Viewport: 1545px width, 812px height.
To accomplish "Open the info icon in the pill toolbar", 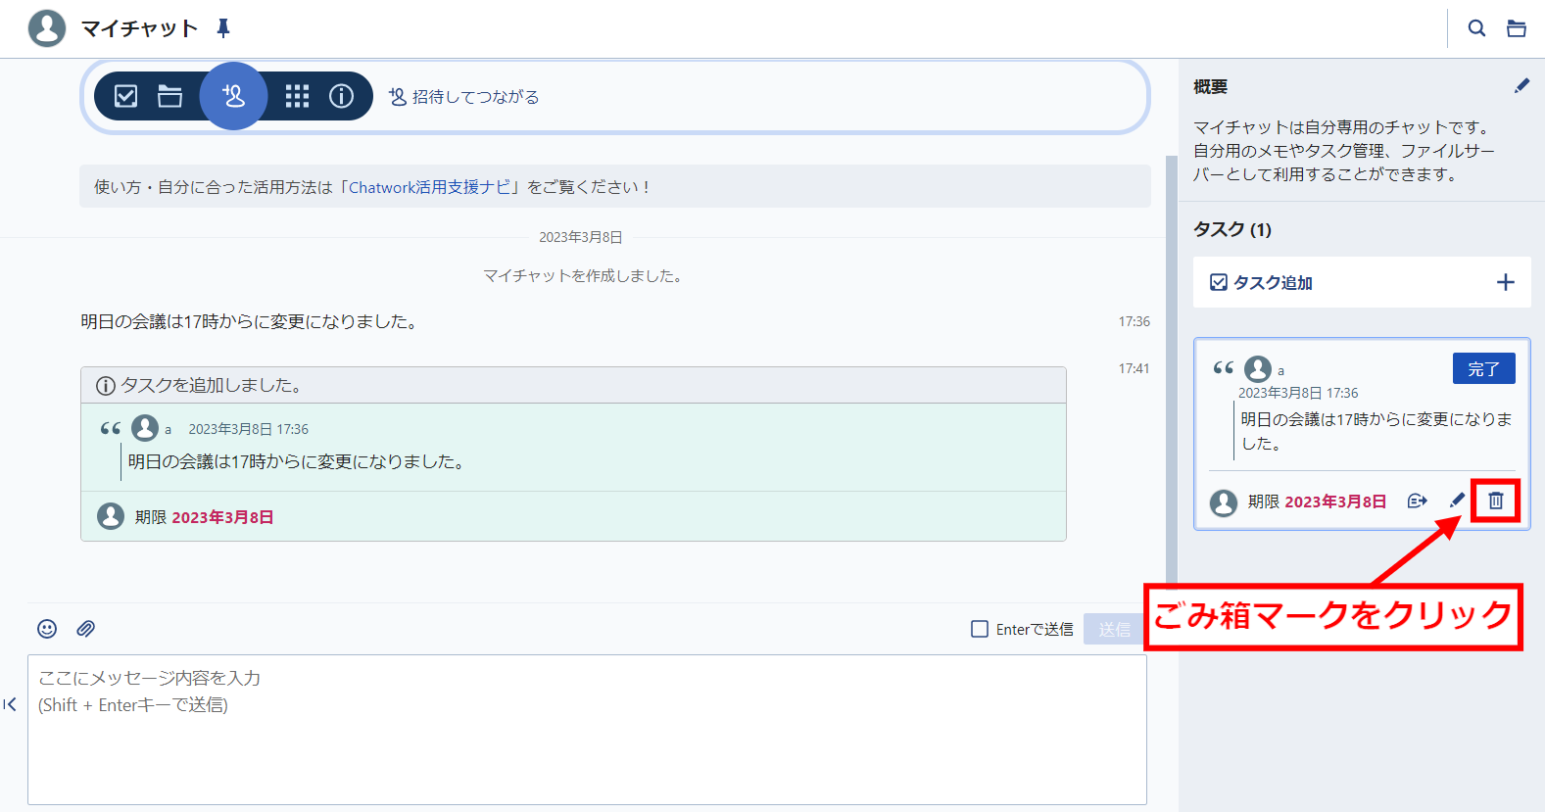I will (341, 96).
